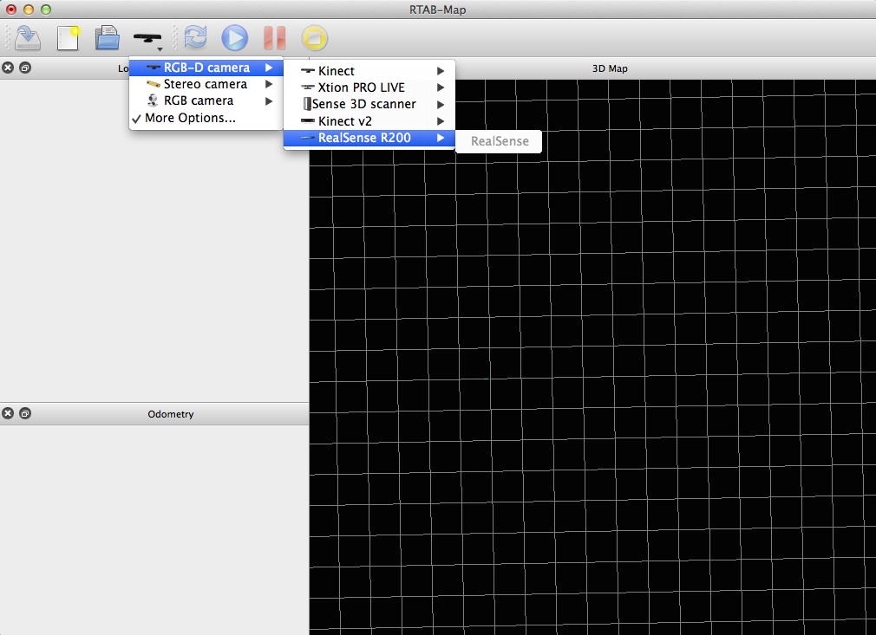Image resolution: width=876 pixels, height=635 pixels.
Task: Create a new database with the blank page icon
Action: [69, 38]
